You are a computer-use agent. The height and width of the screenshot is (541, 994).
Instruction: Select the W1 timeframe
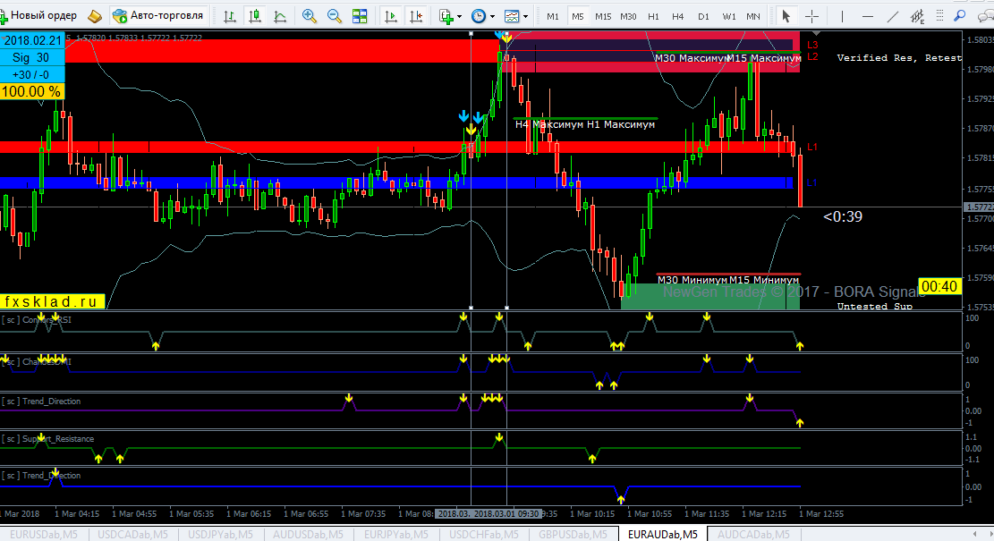pyautogui.click(x=729, y=16)
